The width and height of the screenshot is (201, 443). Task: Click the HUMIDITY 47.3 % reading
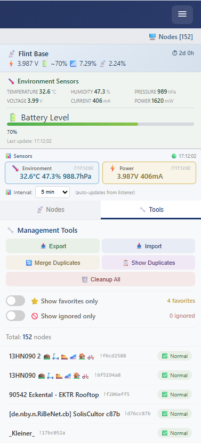(90, 92)
